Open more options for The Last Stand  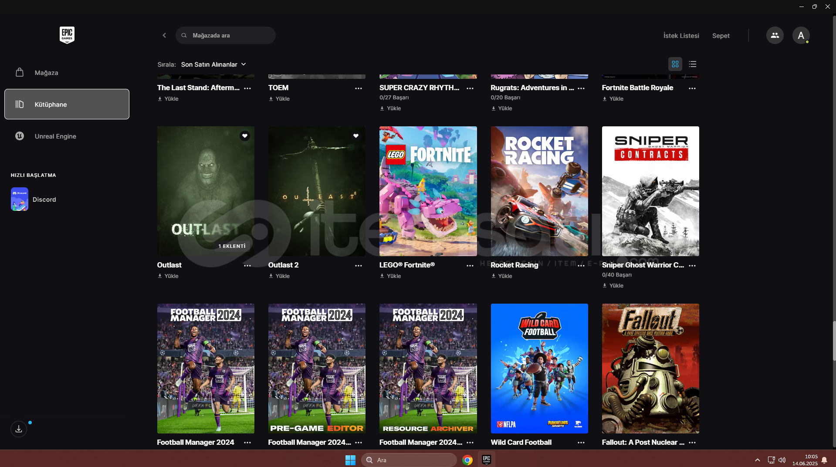coord(247,88)
